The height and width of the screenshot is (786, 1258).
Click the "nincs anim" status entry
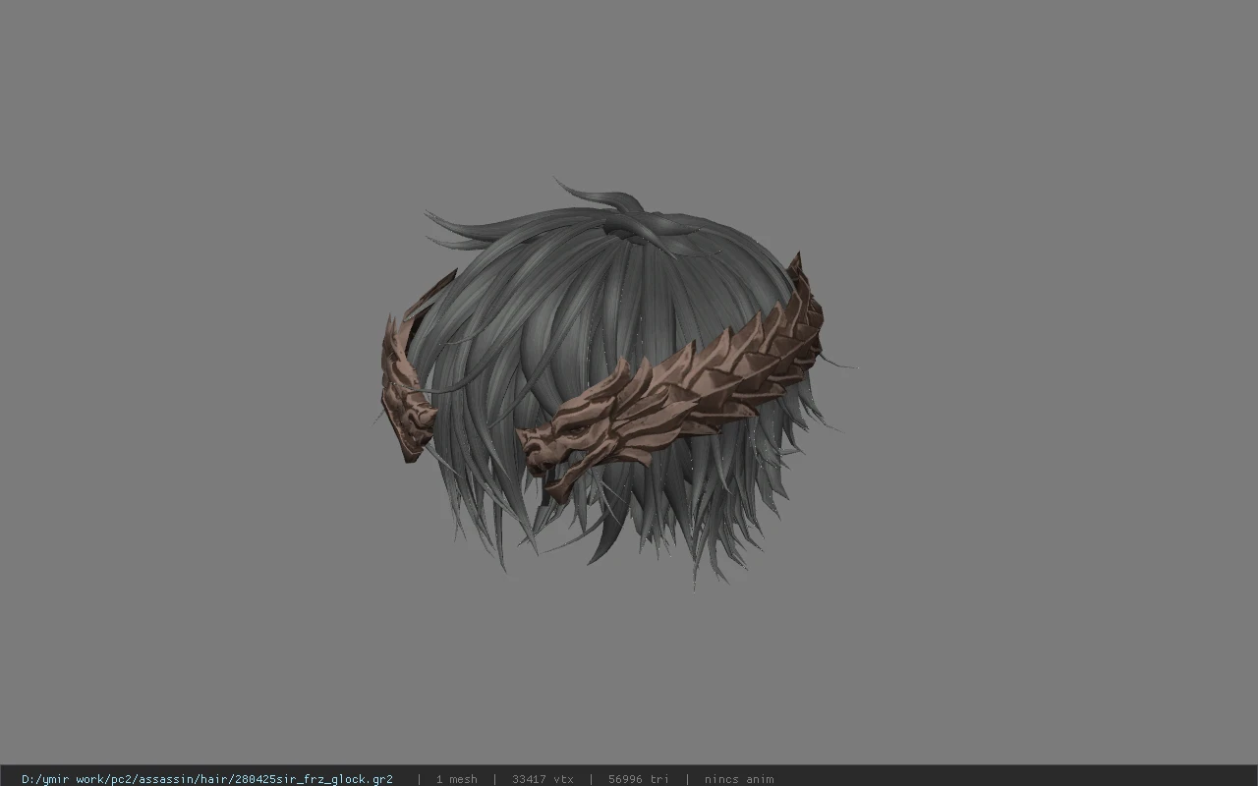[x=739, y=779]
